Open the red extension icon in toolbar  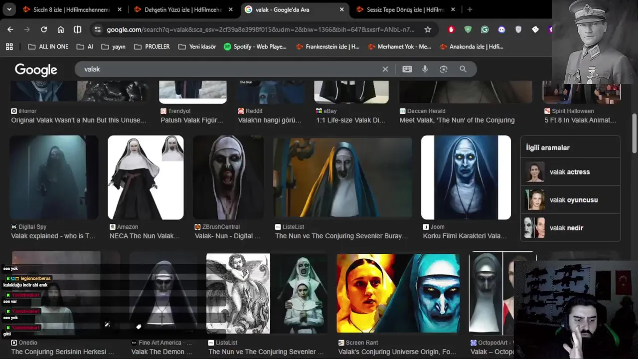coord(451,29)
